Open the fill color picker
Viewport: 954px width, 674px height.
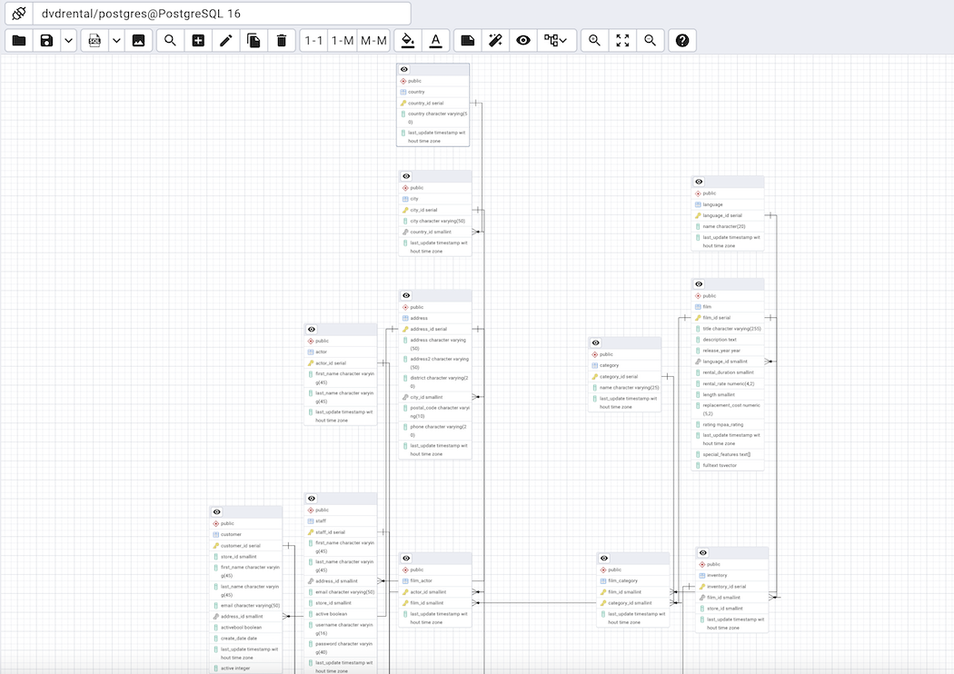click(x=407, y=40)
